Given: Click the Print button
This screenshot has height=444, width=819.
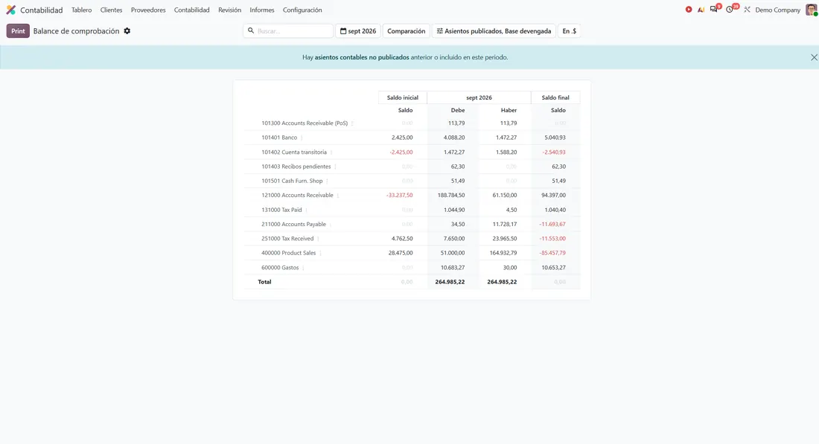Looking at the screenshot, I should click(x=18, y=30).
